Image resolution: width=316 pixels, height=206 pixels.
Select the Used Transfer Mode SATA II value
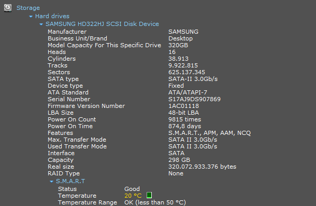(193, 146)
